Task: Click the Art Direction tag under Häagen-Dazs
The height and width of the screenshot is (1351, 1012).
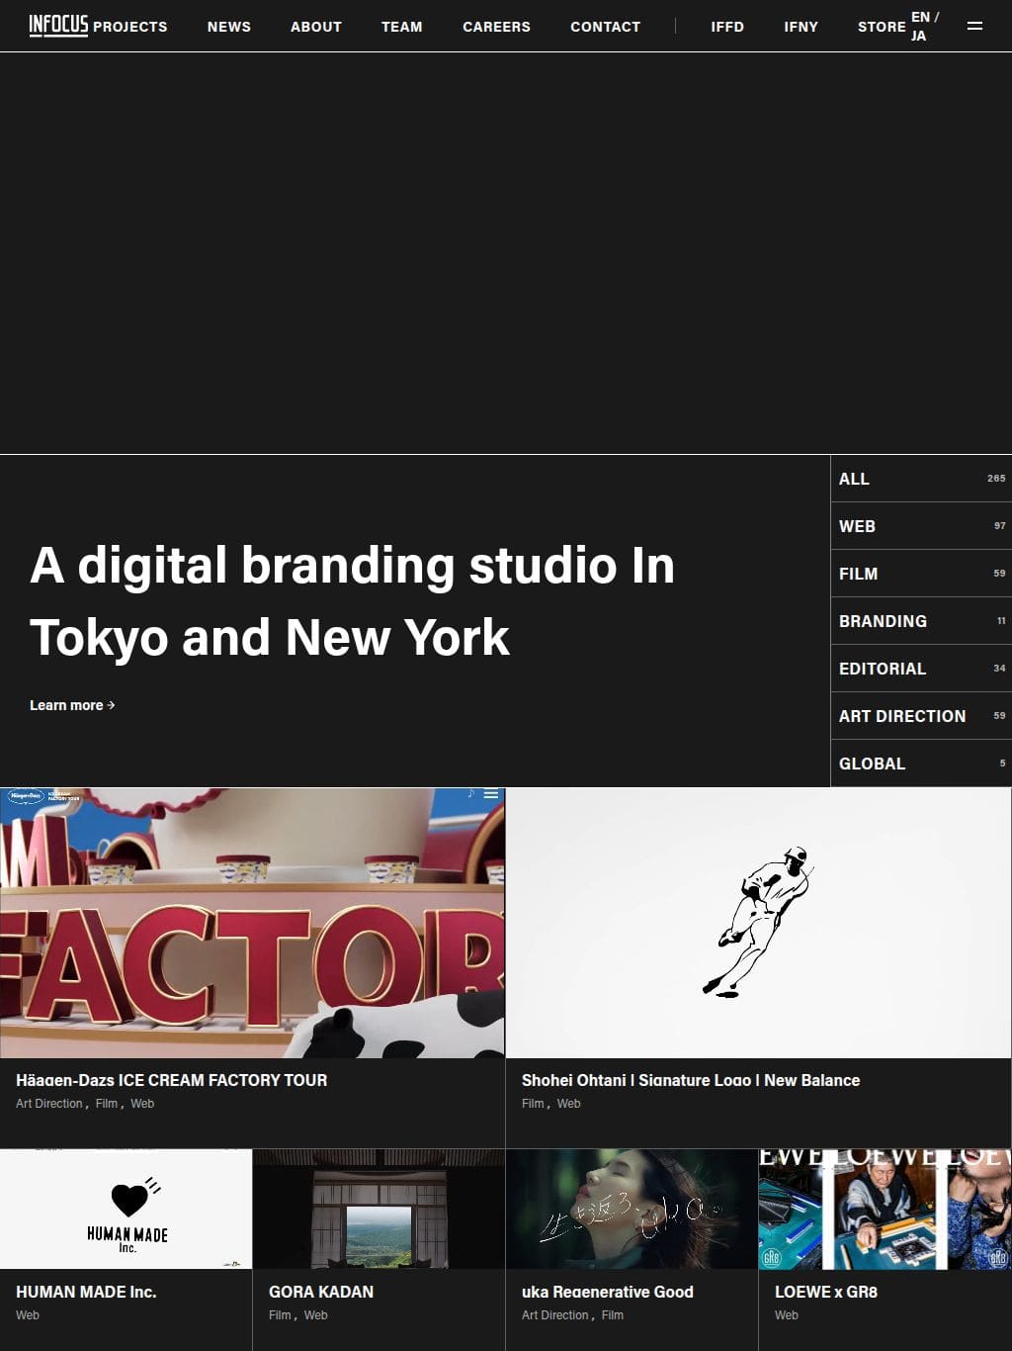Action: (49, 1104)
